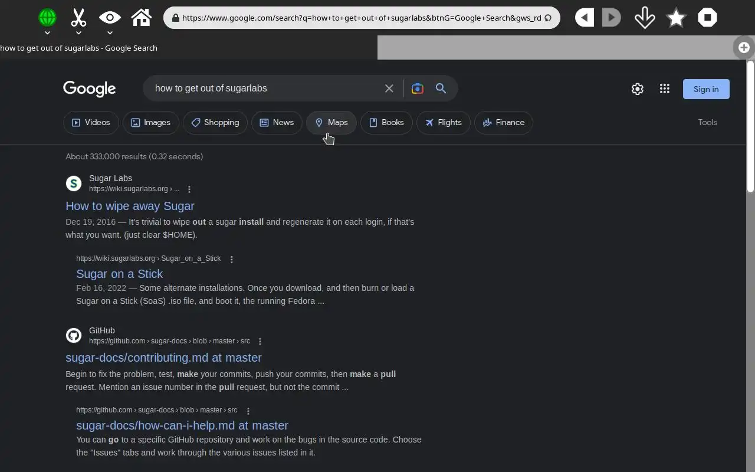The image size is (755, 472).
Task: Switch to Finance results
Action: click(x=503, y=123)
